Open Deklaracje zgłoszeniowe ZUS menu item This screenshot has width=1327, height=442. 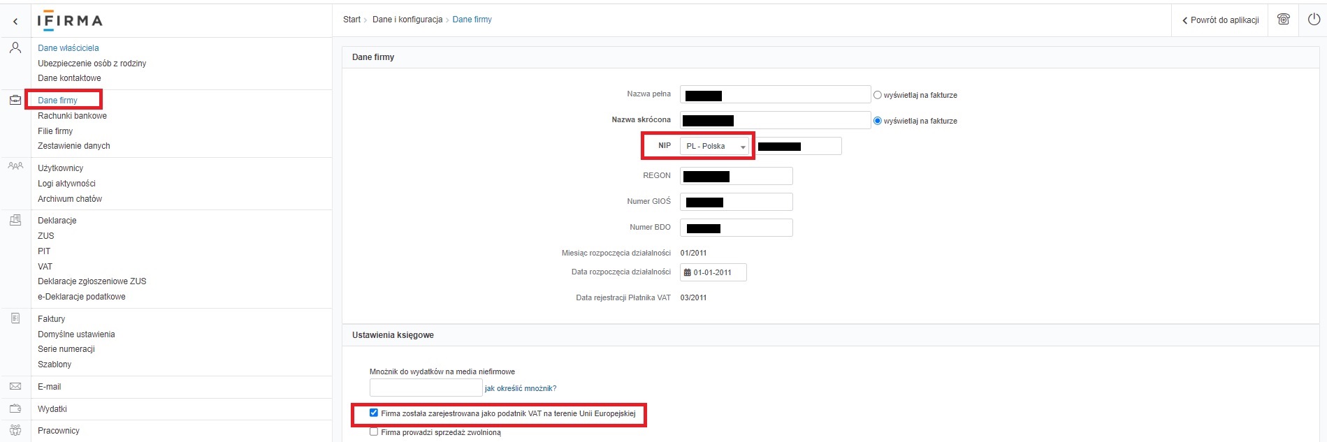click(x=92, y=281)
